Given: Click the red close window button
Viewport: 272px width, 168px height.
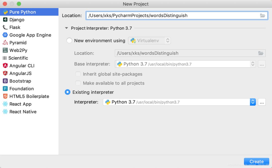Looking at the screenshot, I should [5, 4].
